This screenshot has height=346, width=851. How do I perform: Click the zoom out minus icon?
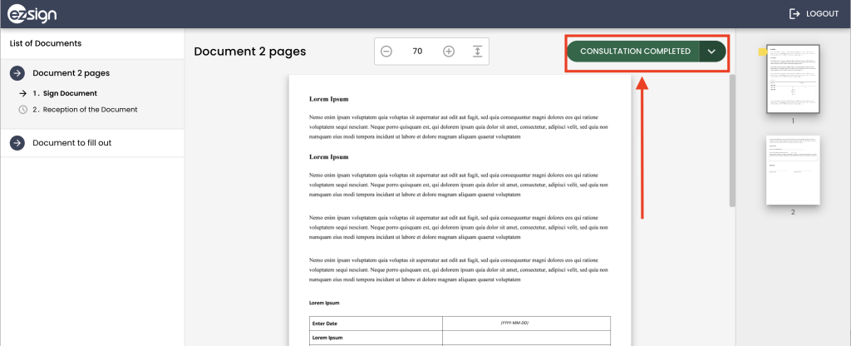[x=386, y=52]
